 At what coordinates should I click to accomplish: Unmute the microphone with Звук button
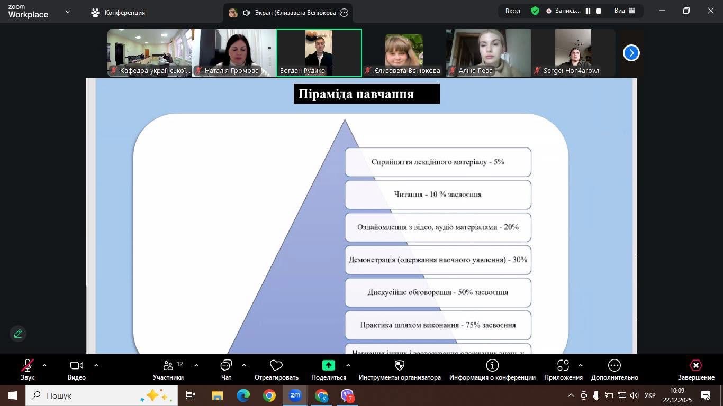28,366
